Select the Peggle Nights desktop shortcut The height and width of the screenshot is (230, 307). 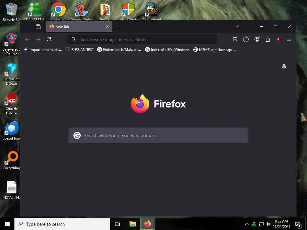(x=82, y=11)
